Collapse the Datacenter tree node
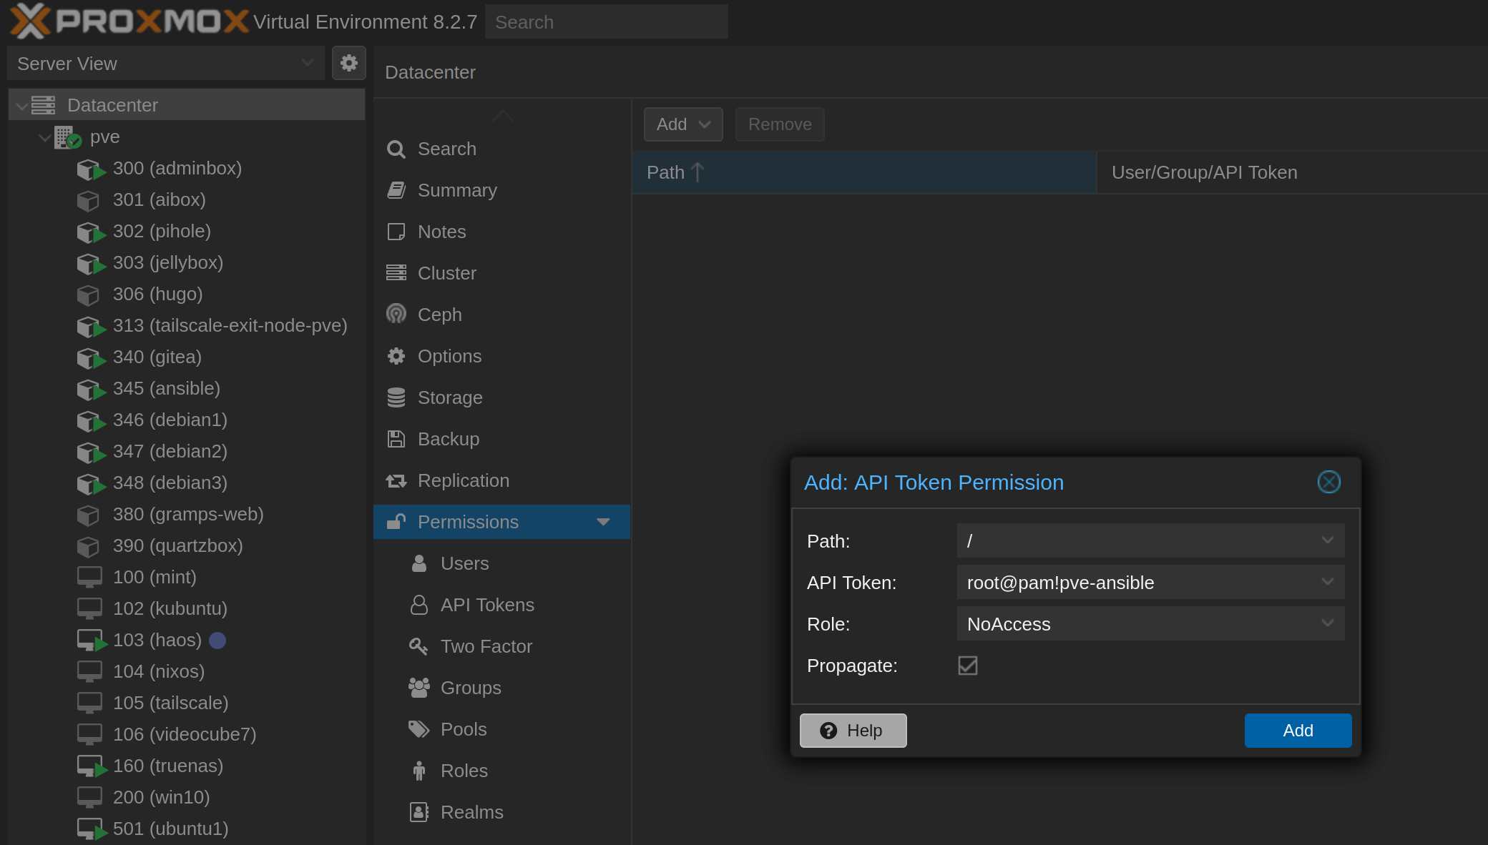The width and height of the screenshot is (1488, 845). pos(21,106)
